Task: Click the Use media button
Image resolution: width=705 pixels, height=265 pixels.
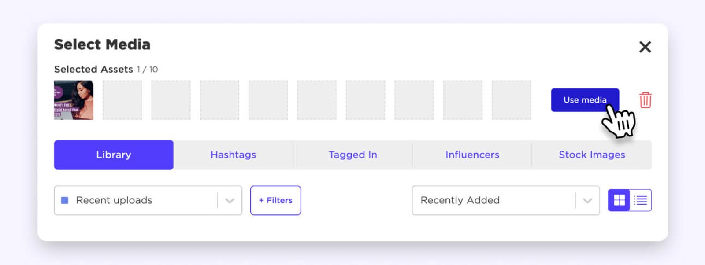Action: (x=585, y=100)
